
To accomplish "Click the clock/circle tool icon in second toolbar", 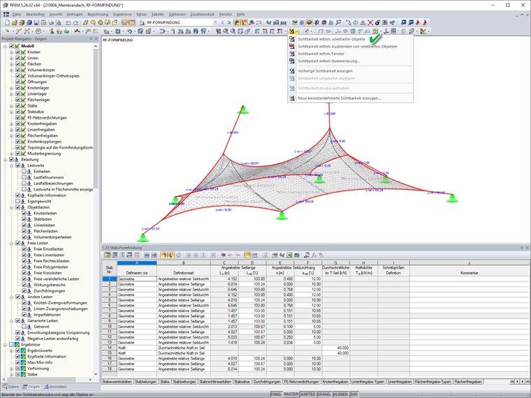I will pyautogui.click(x=38, y=31).
